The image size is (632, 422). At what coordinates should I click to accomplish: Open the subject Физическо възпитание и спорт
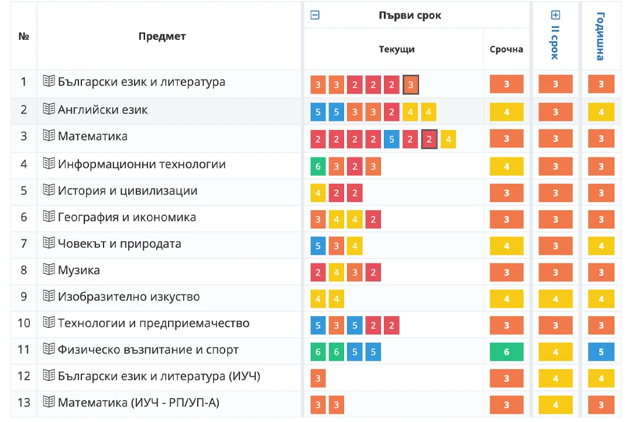pyautogui.click(x=148, y=349)
